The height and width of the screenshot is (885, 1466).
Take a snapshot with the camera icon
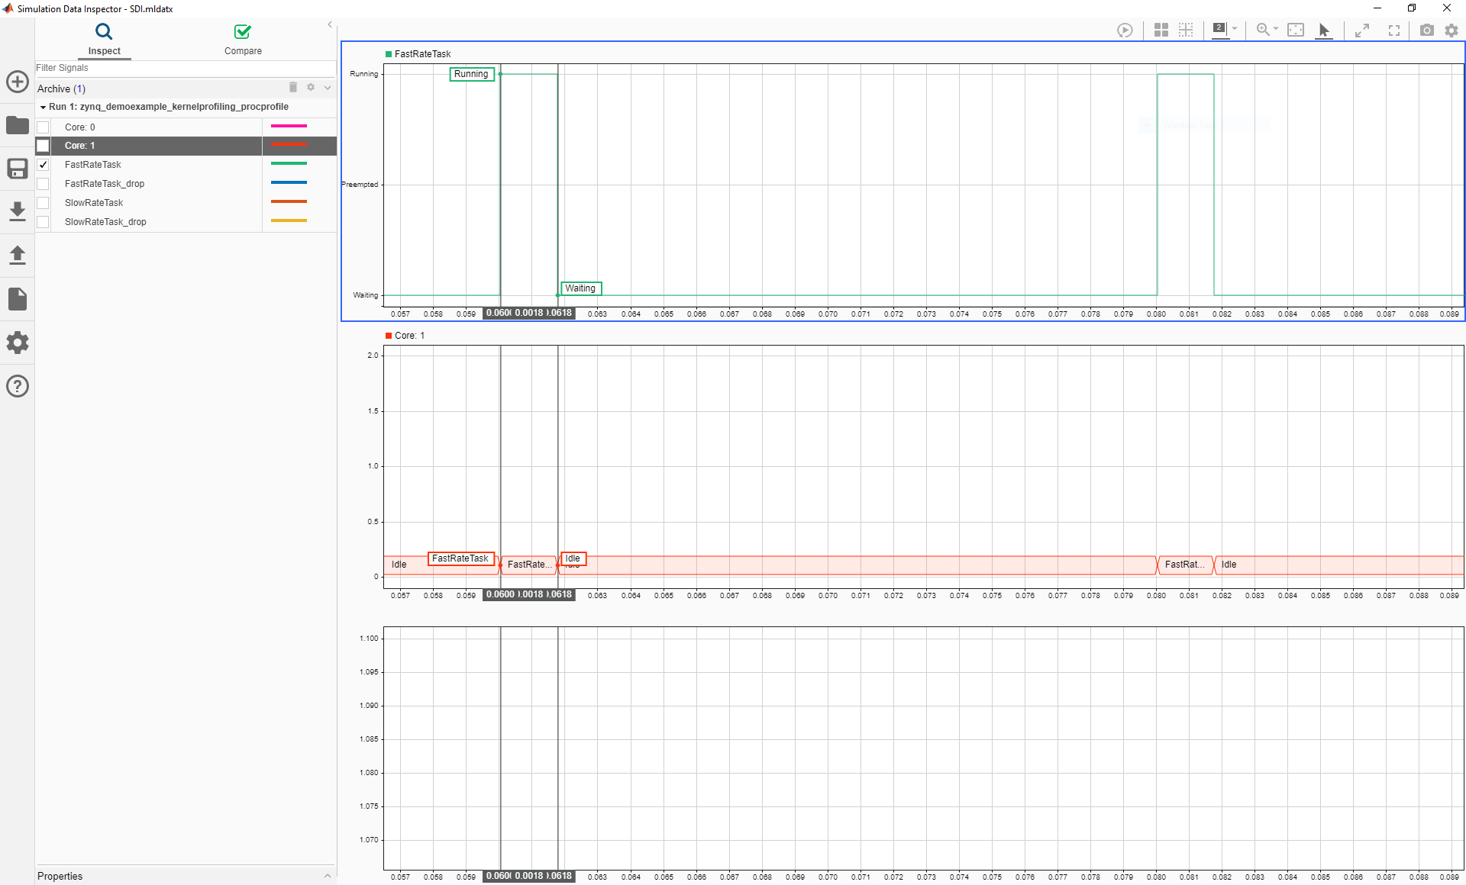[x=1426, y=31]
